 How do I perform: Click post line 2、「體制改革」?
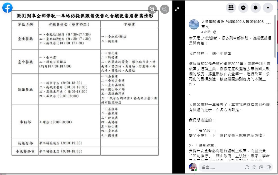click(203, 146)
